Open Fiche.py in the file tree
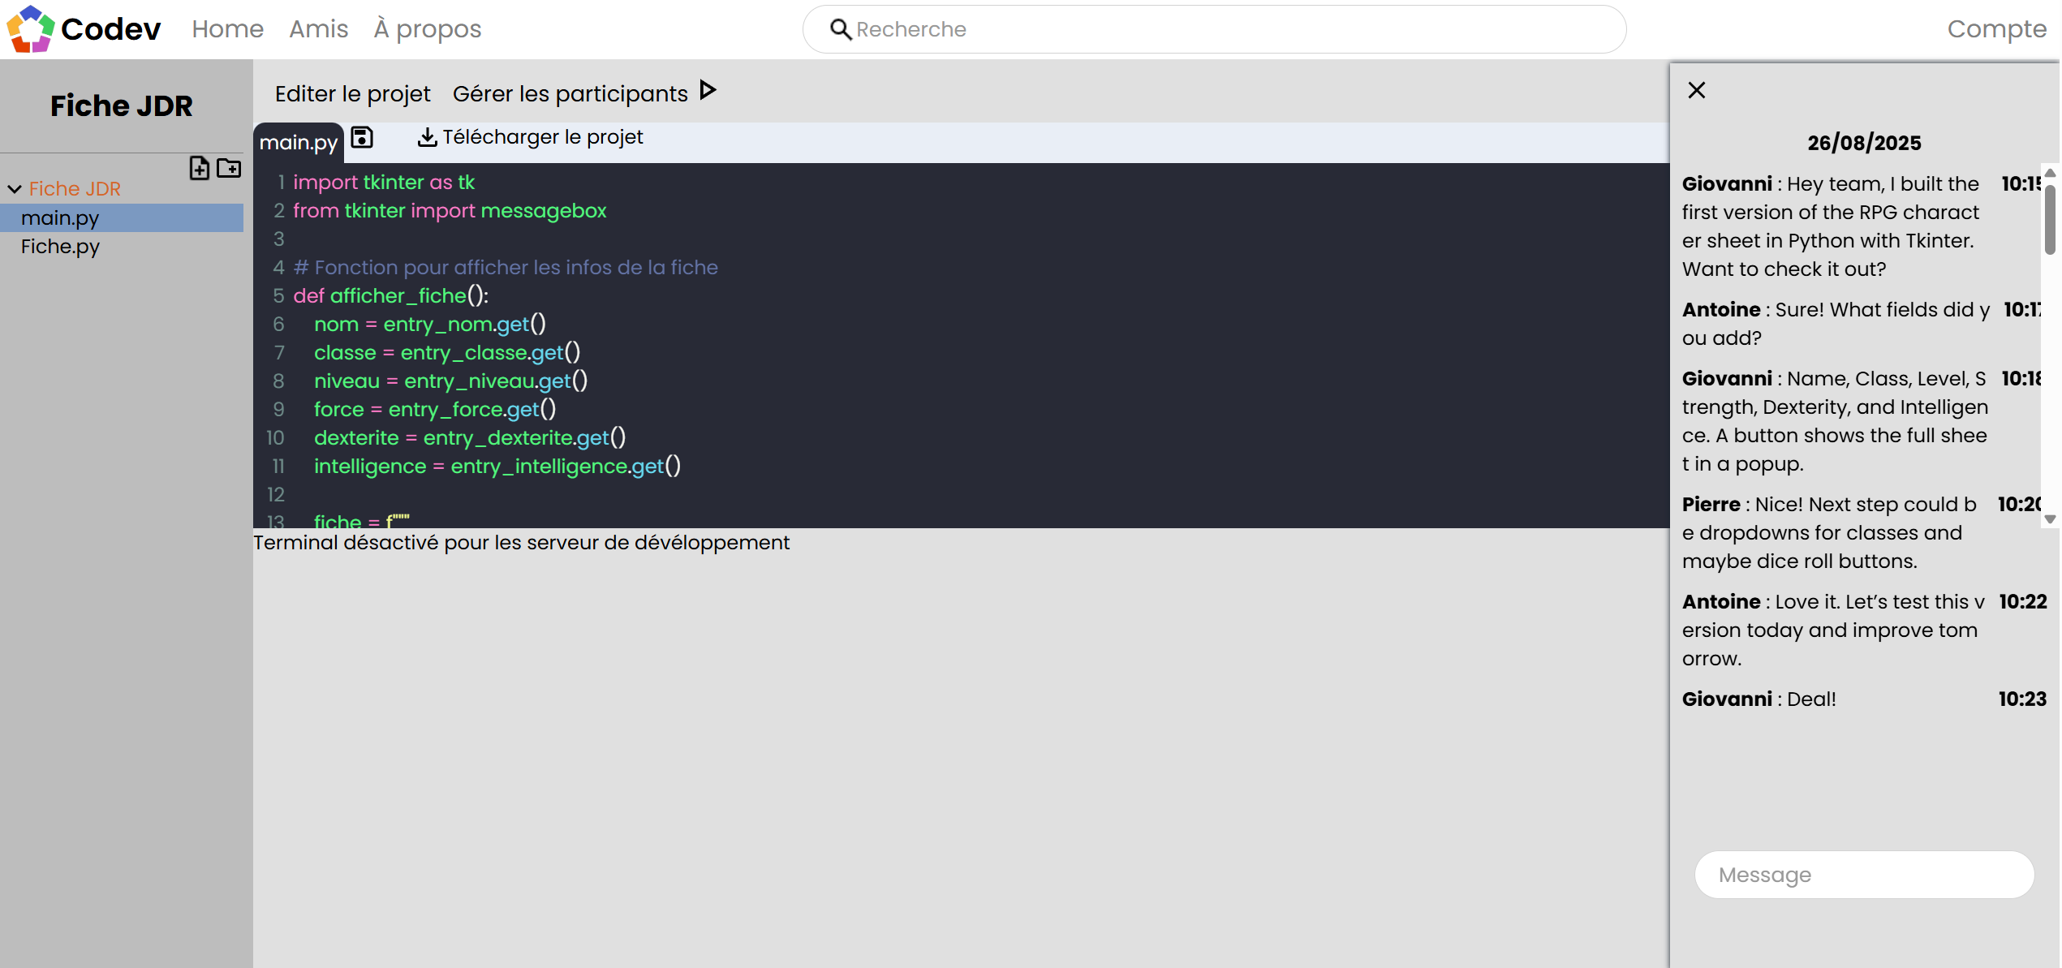The width and height of the screenshot is (2062, 968). (60, 247)
